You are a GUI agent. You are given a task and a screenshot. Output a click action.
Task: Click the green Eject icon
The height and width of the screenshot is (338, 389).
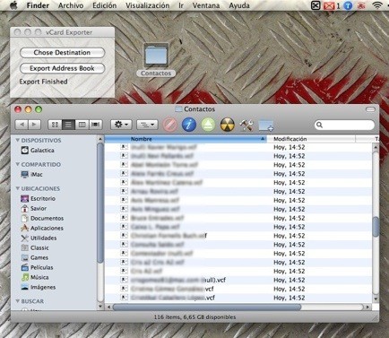coord(208,125)
